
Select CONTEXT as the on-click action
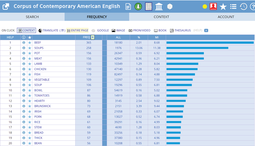pyautogui.click(x=27, y=30)
